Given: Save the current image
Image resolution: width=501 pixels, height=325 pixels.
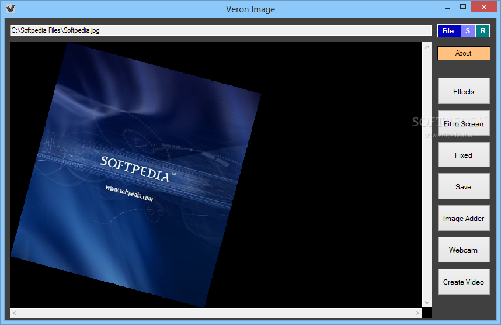Looking at the screenshot, I should pos(464,186).
